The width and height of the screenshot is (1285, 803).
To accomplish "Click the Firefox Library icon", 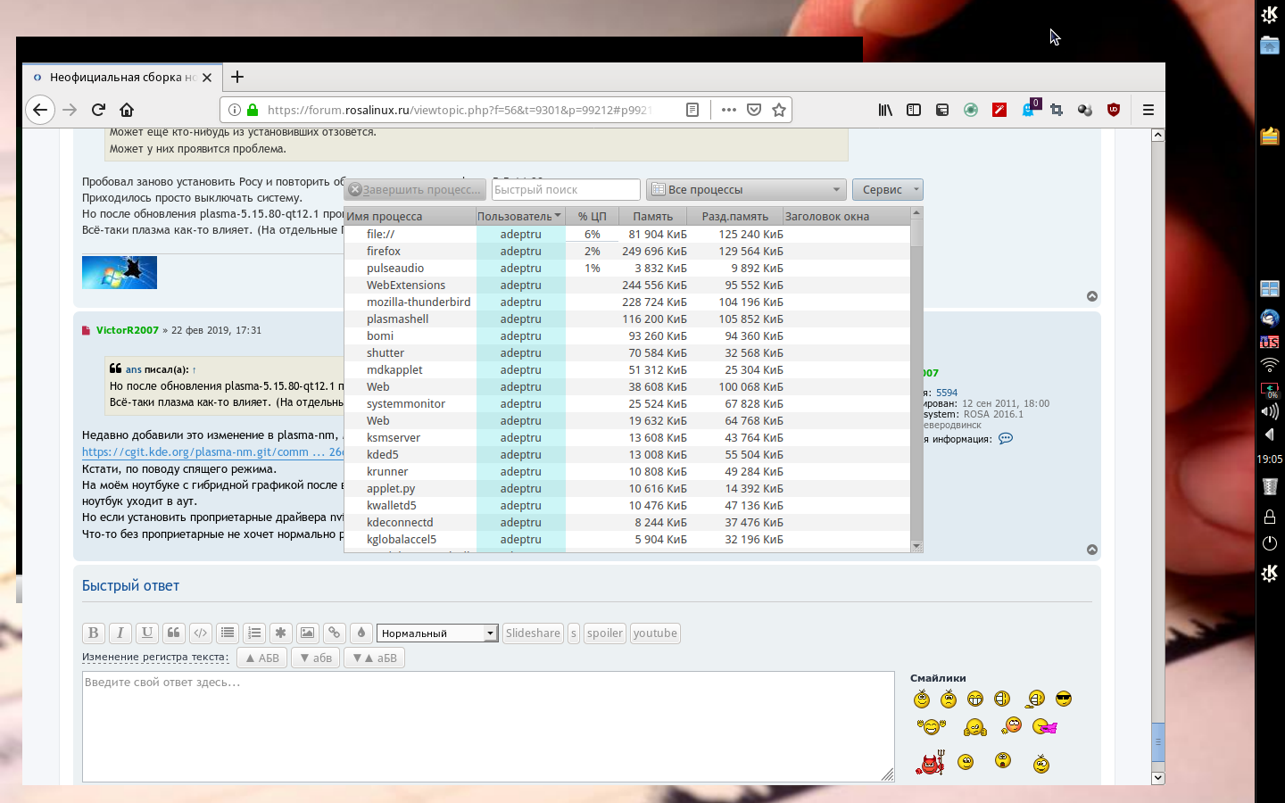I will click(x=885, y=110).
